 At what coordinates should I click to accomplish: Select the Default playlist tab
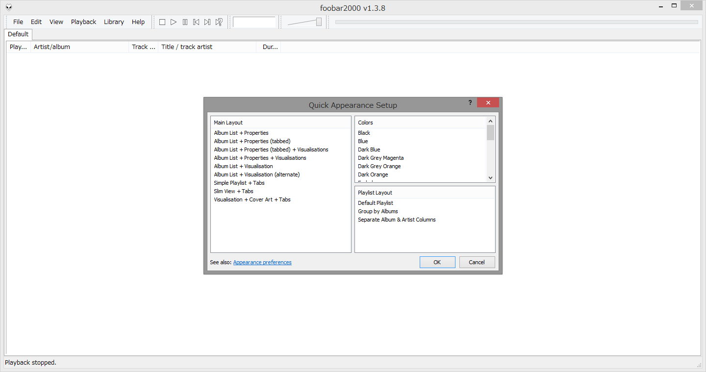[18, 34]
